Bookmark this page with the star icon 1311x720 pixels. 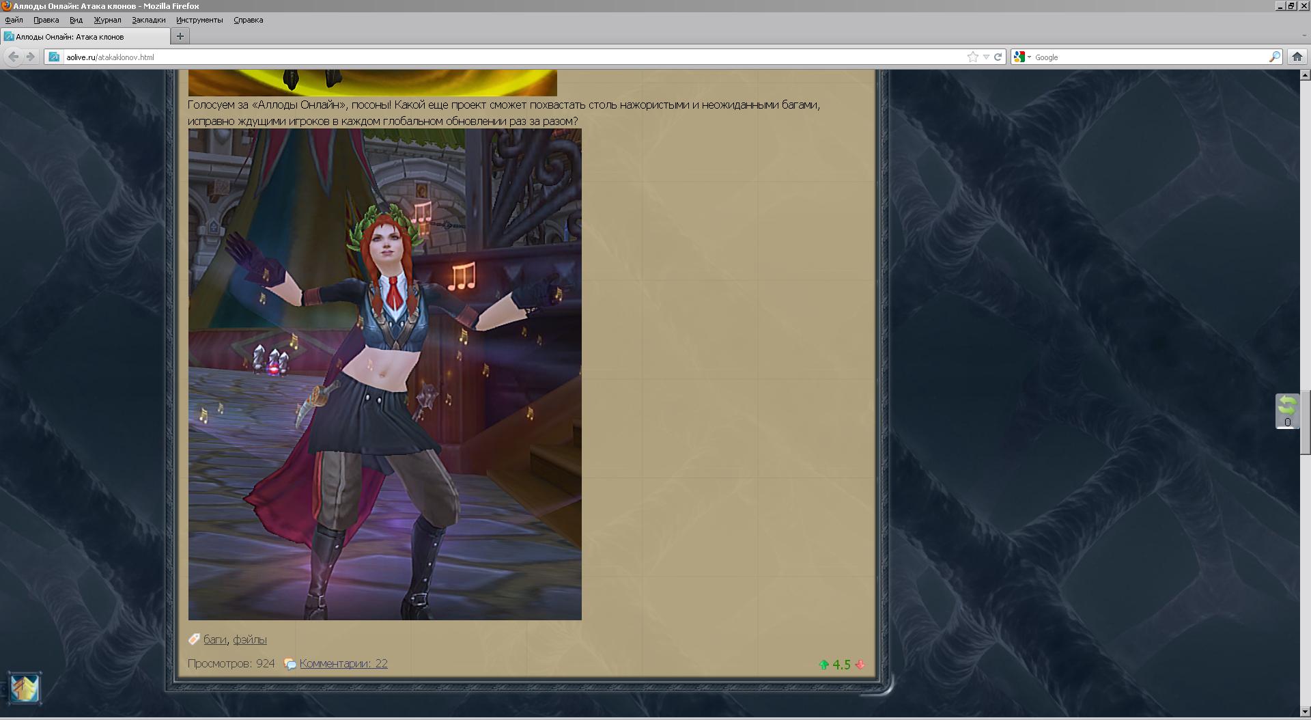click(973, 57)
